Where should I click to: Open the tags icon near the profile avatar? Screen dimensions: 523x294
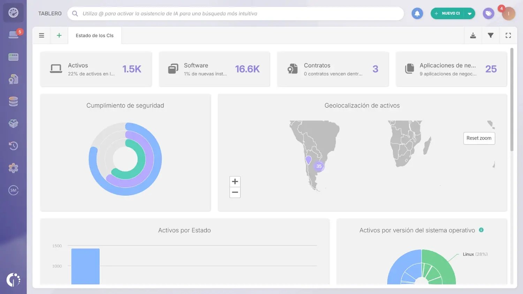(x=488, y=13)
